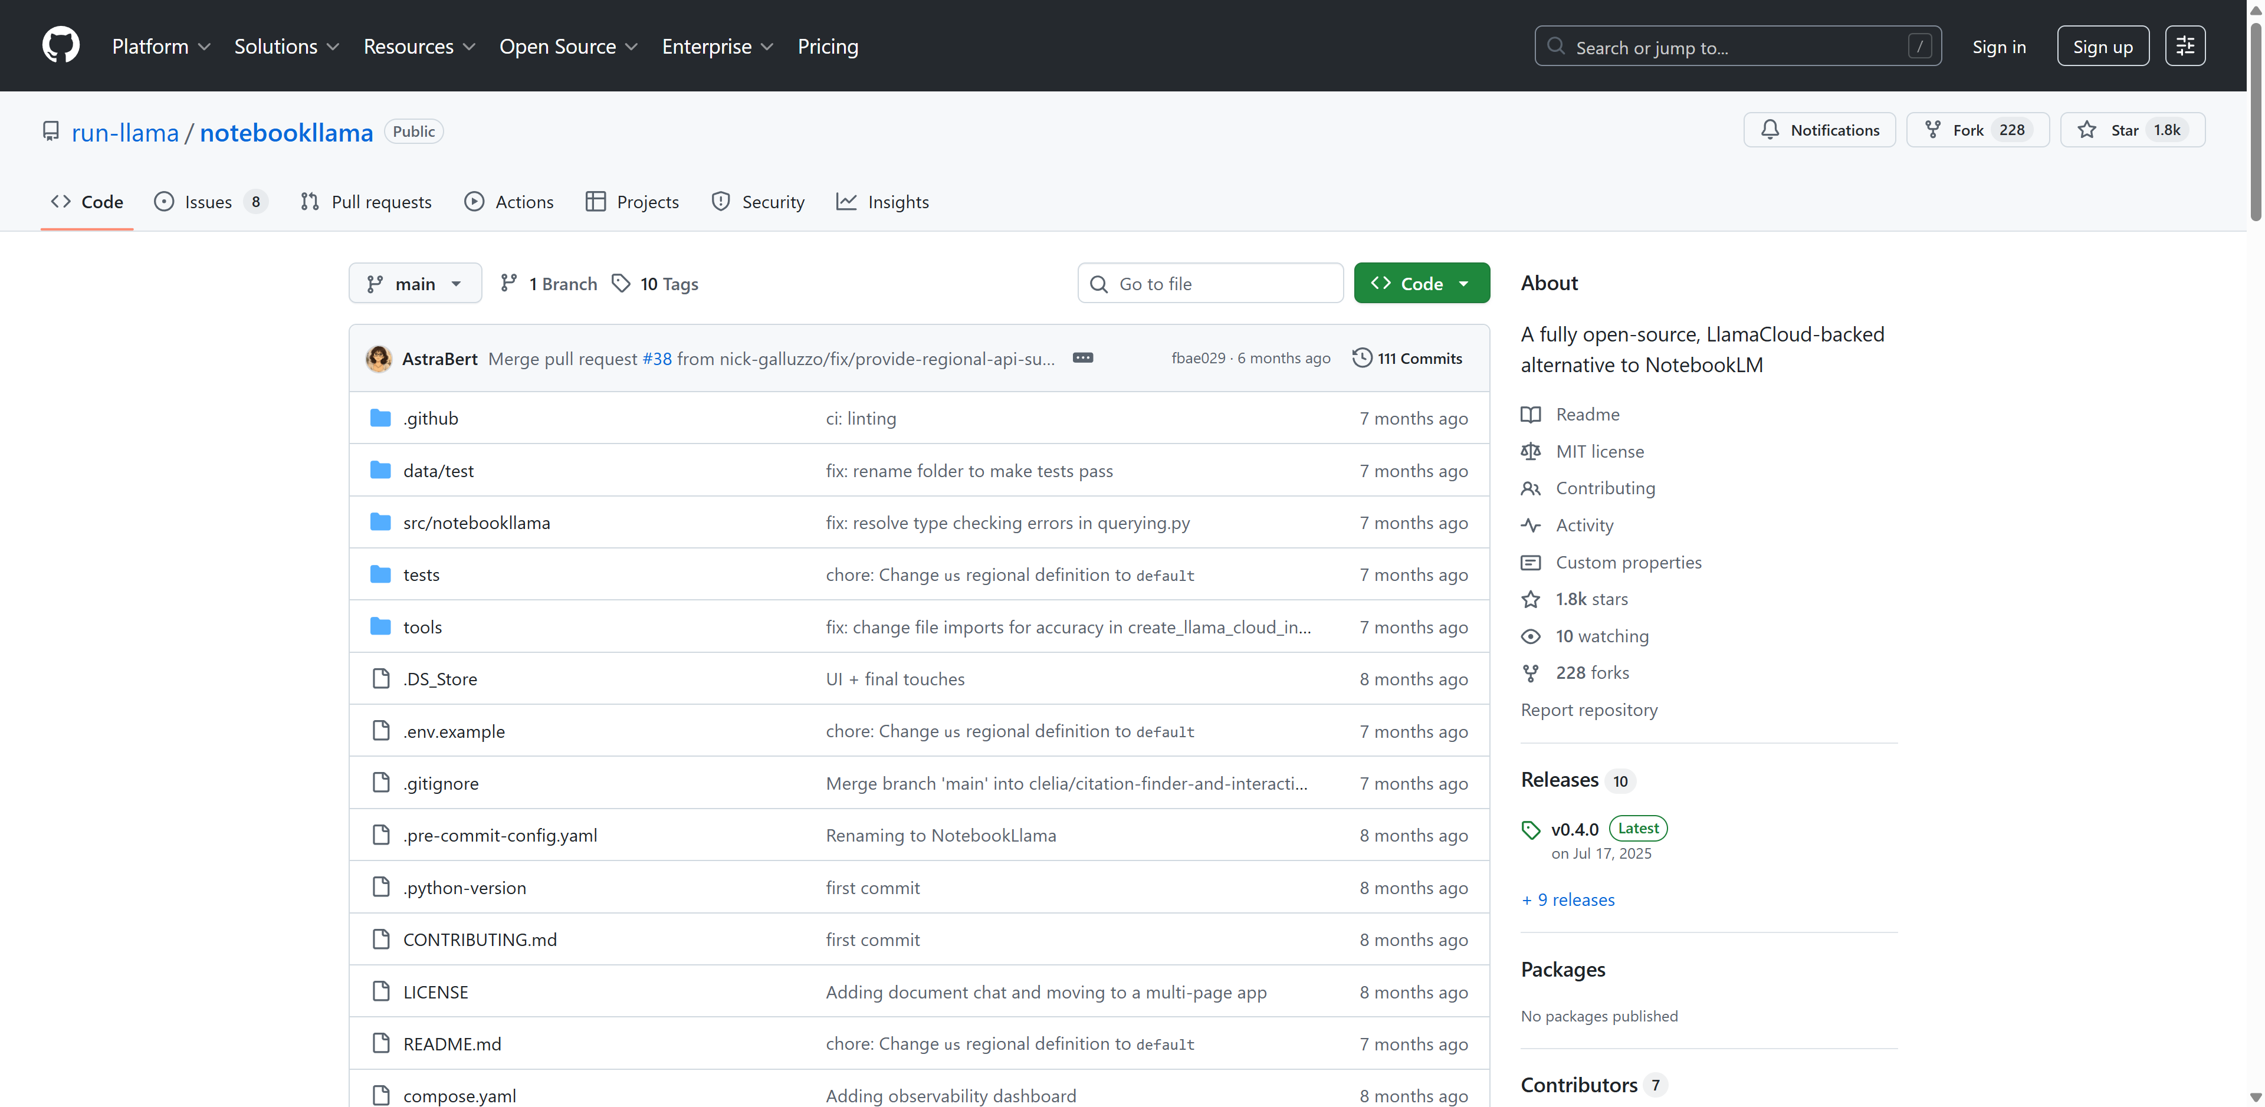Click the AstraBert avatar thumbnail
The height and width of the screenshot is (1107, 2265).
379,359
